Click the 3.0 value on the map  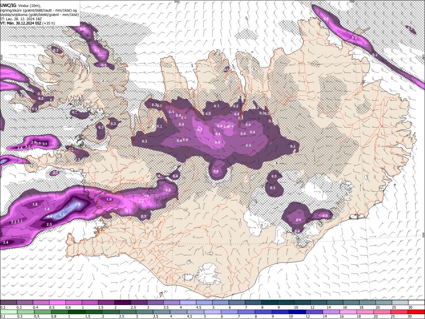pos(39,143)
